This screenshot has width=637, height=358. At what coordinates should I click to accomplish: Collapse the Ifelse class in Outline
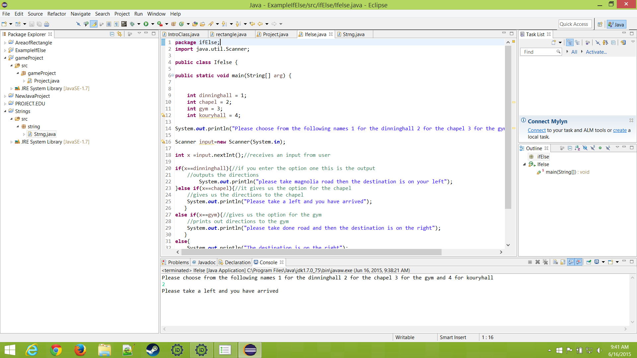coord(525,164)
